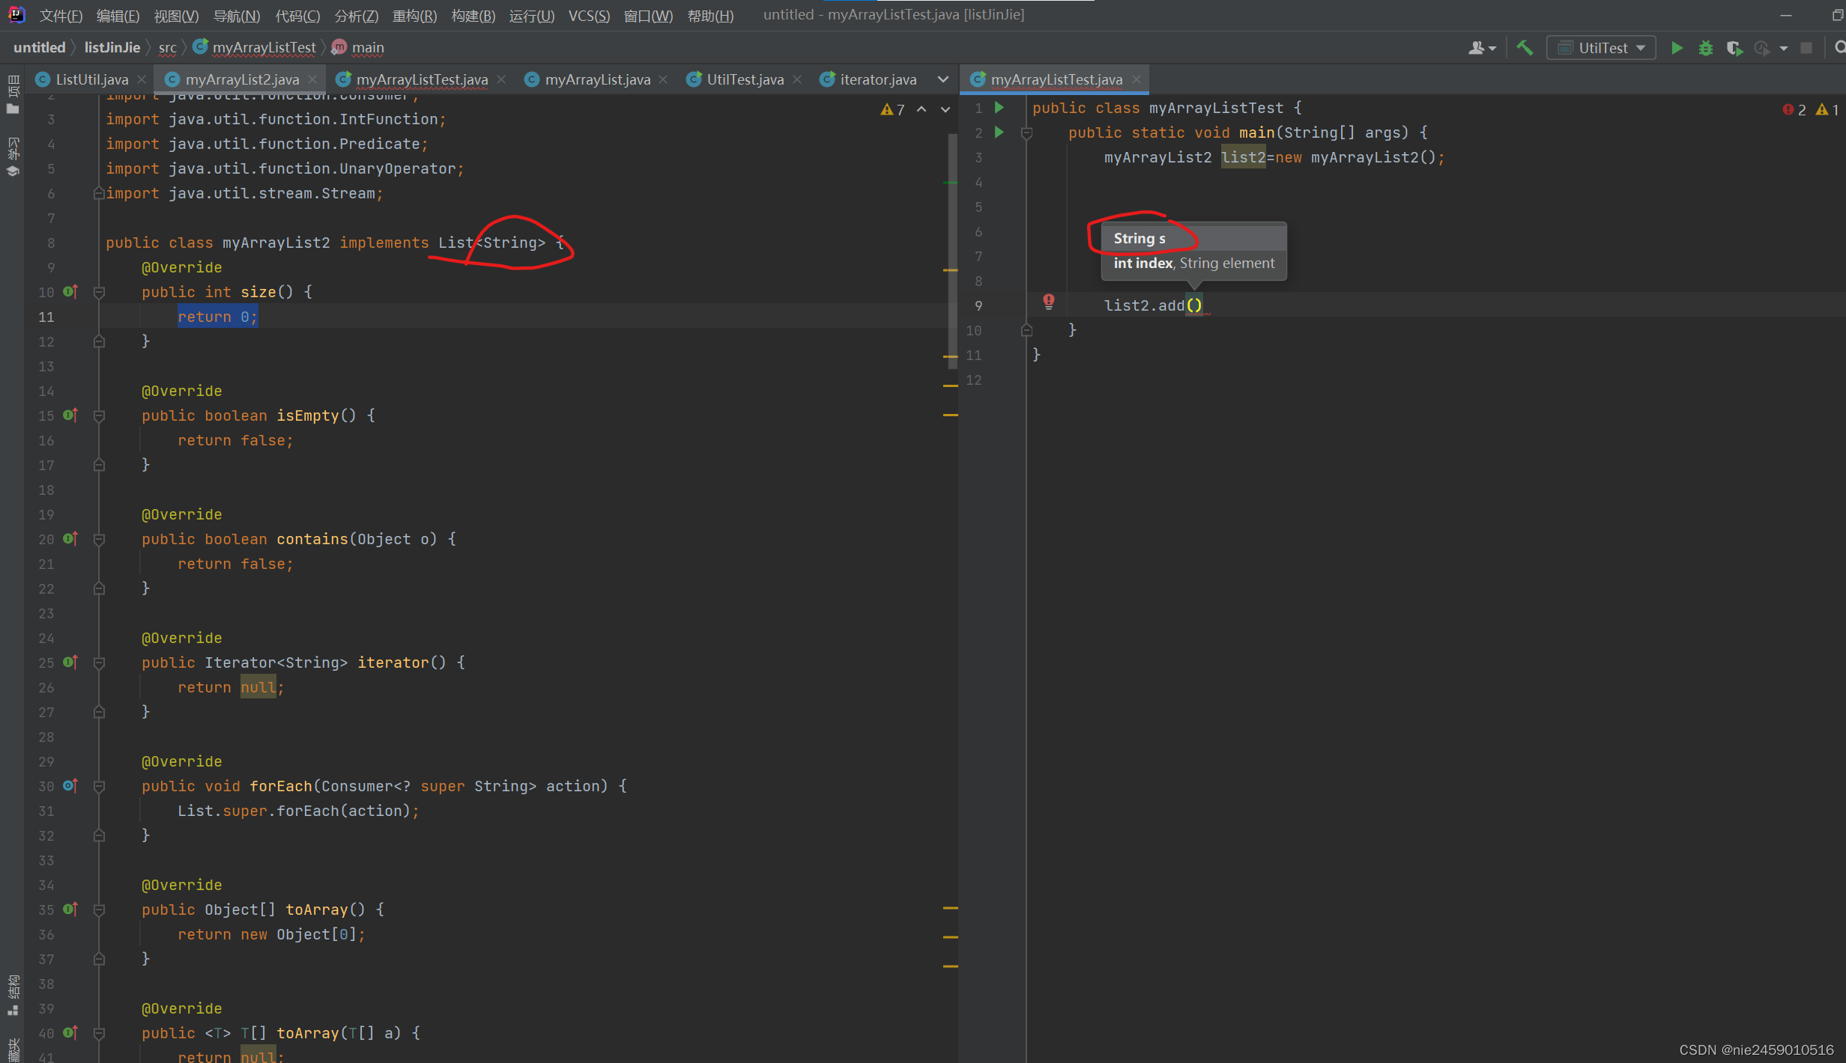
Task: Open the user account icon menu
Action: pyautogui.click(x=1481, y=48)
